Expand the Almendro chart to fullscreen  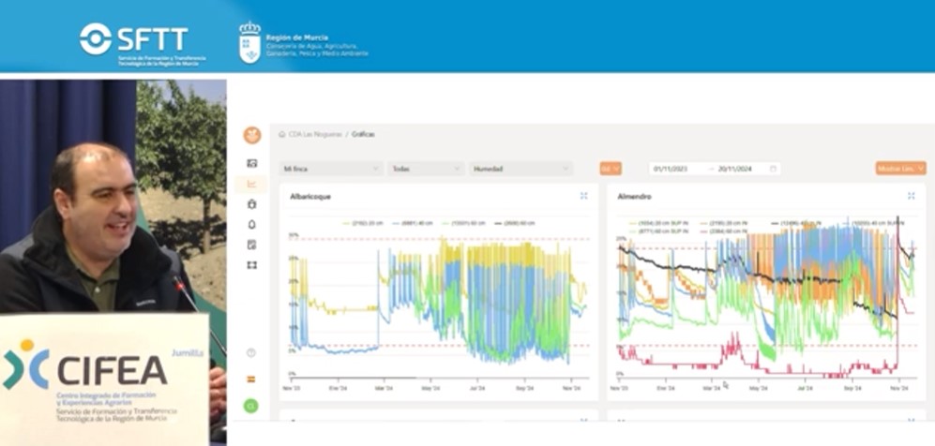point(912,195)
